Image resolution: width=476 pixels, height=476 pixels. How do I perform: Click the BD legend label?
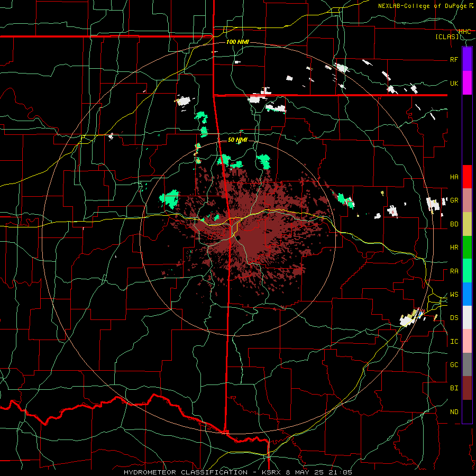click(x=454, y=224)
